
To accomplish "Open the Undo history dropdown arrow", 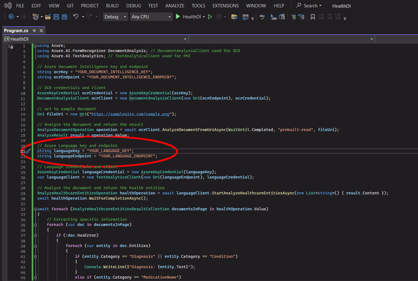I will 83,17.
